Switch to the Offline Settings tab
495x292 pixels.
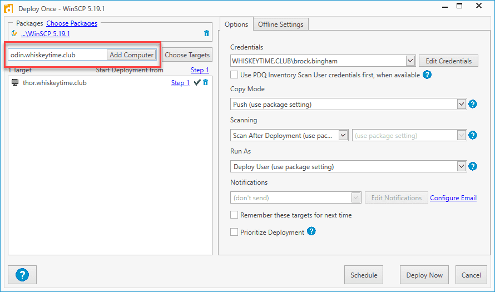[x=281, y=24]
